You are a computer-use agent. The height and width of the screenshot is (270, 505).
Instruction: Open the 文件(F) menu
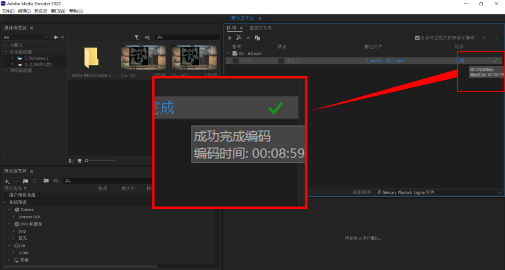(x=8, y=11)
